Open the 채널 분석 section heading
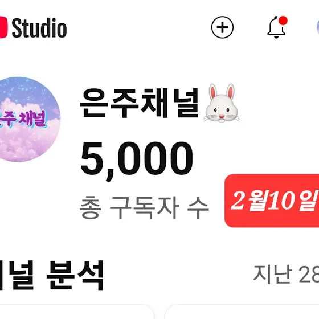The width and height of the screenshot is (319, 319). (52, 275)
